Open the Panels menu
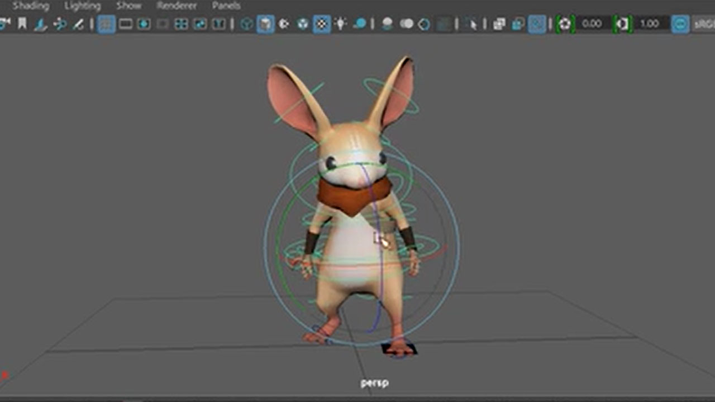715x402 pixels. (x=226, y=6)
